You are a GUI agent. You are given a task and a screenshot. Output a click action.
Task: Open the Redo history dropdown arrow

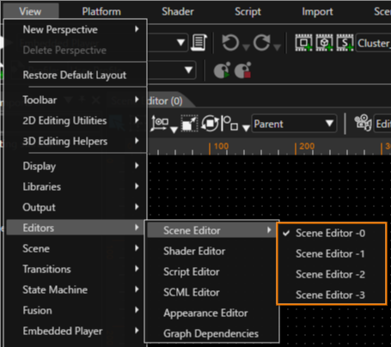tap(277, 47)
